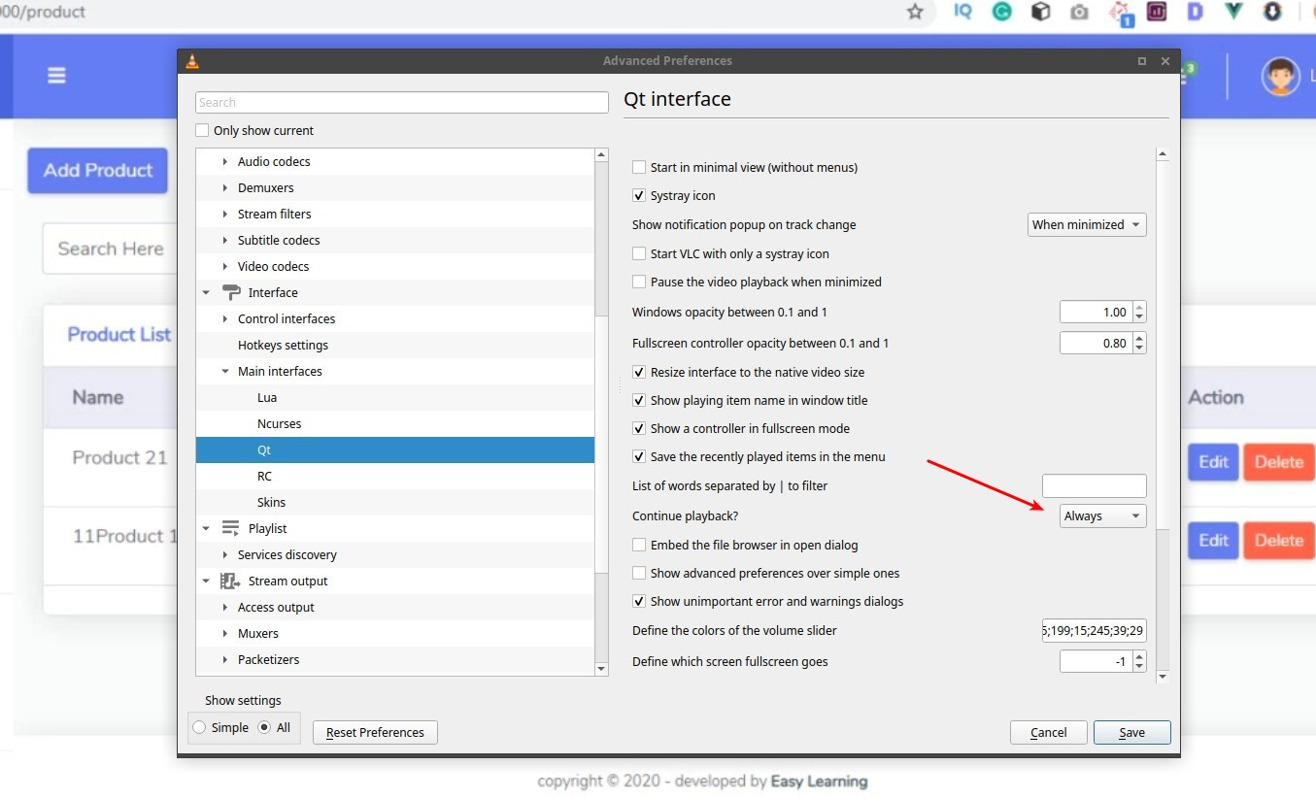Expand the Audio codecs tree node
The width and height of the screenshot is (1316, 798).
[225, 161]
